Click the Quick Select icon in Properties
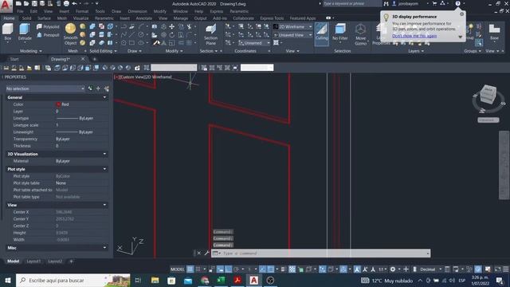 [106, 88]
